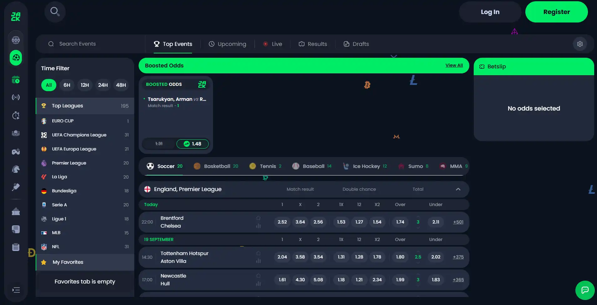Favorite the Newcastle vs Hull star
The height and width of the screenshot is (305, 597).
[258, 276]
